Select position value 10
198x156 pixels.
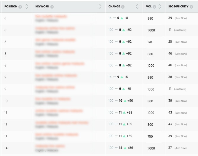(6, 101)
